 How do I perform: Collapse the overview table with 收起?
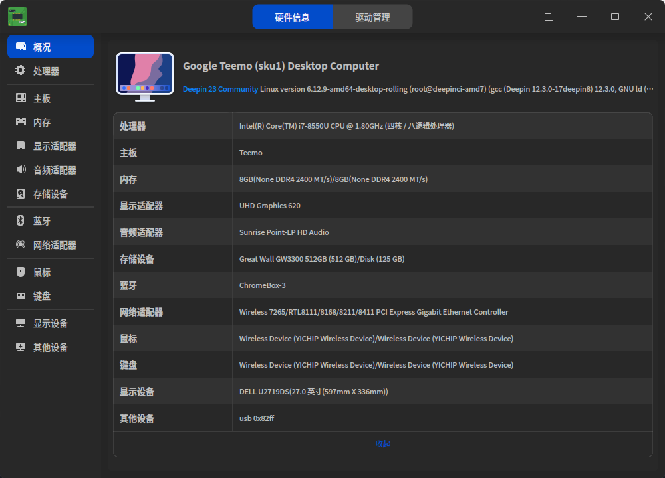pyautogui.click(x=382, y=443)
